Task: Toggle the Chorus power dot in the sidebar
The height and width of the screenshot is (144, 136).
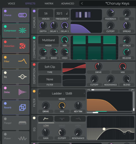Action: point(5,11)
